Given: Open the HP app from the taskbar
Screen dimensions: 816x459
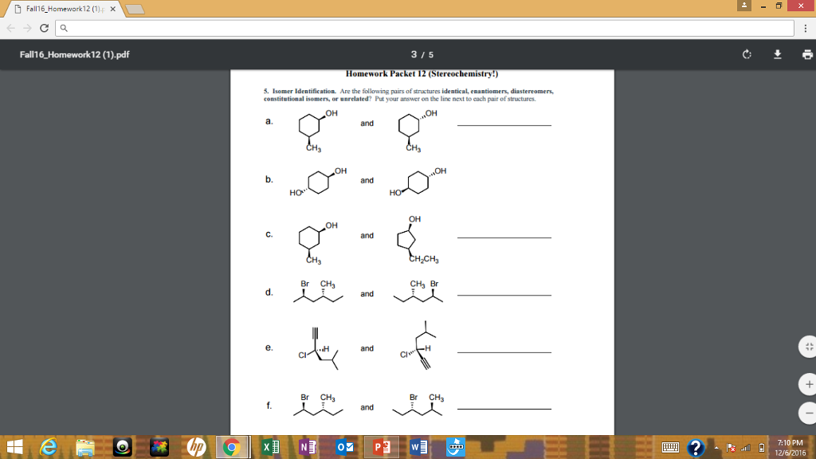Looking at the screenshot, I should click(x=196, y=447).
